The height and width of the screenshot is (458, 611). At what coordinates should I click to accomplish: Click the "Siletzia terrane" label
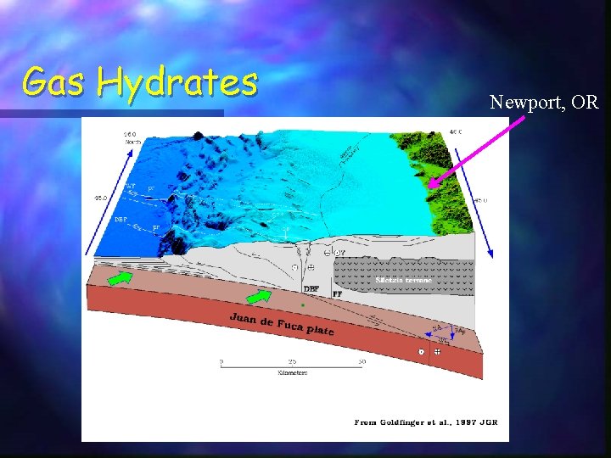pos(404,280)
